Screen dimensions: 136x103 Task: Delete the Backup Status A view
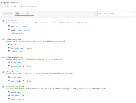28,48
